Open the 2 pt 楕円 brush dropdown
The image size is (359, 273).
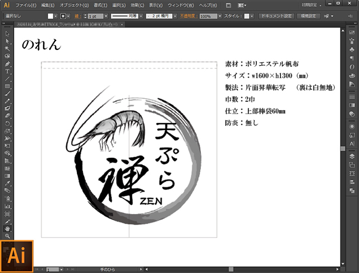coord(175,16)
